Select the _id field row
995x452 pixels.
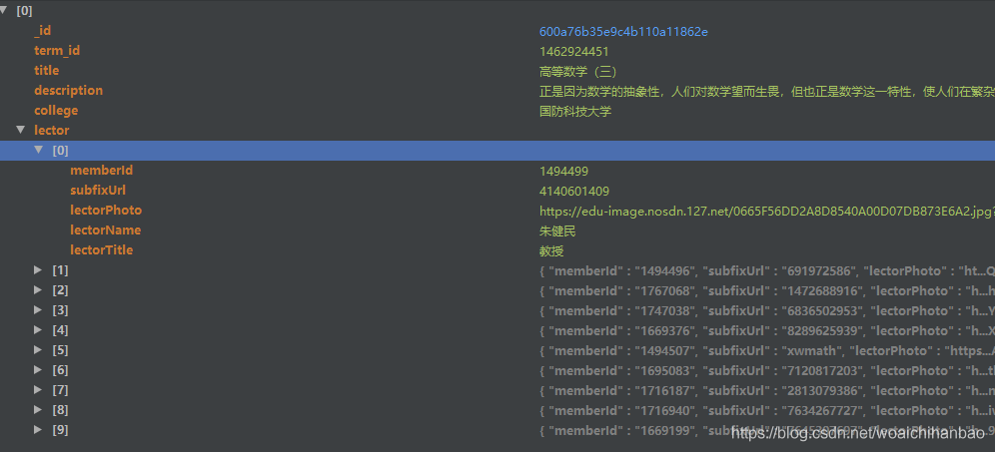click(x=497, y=30)
